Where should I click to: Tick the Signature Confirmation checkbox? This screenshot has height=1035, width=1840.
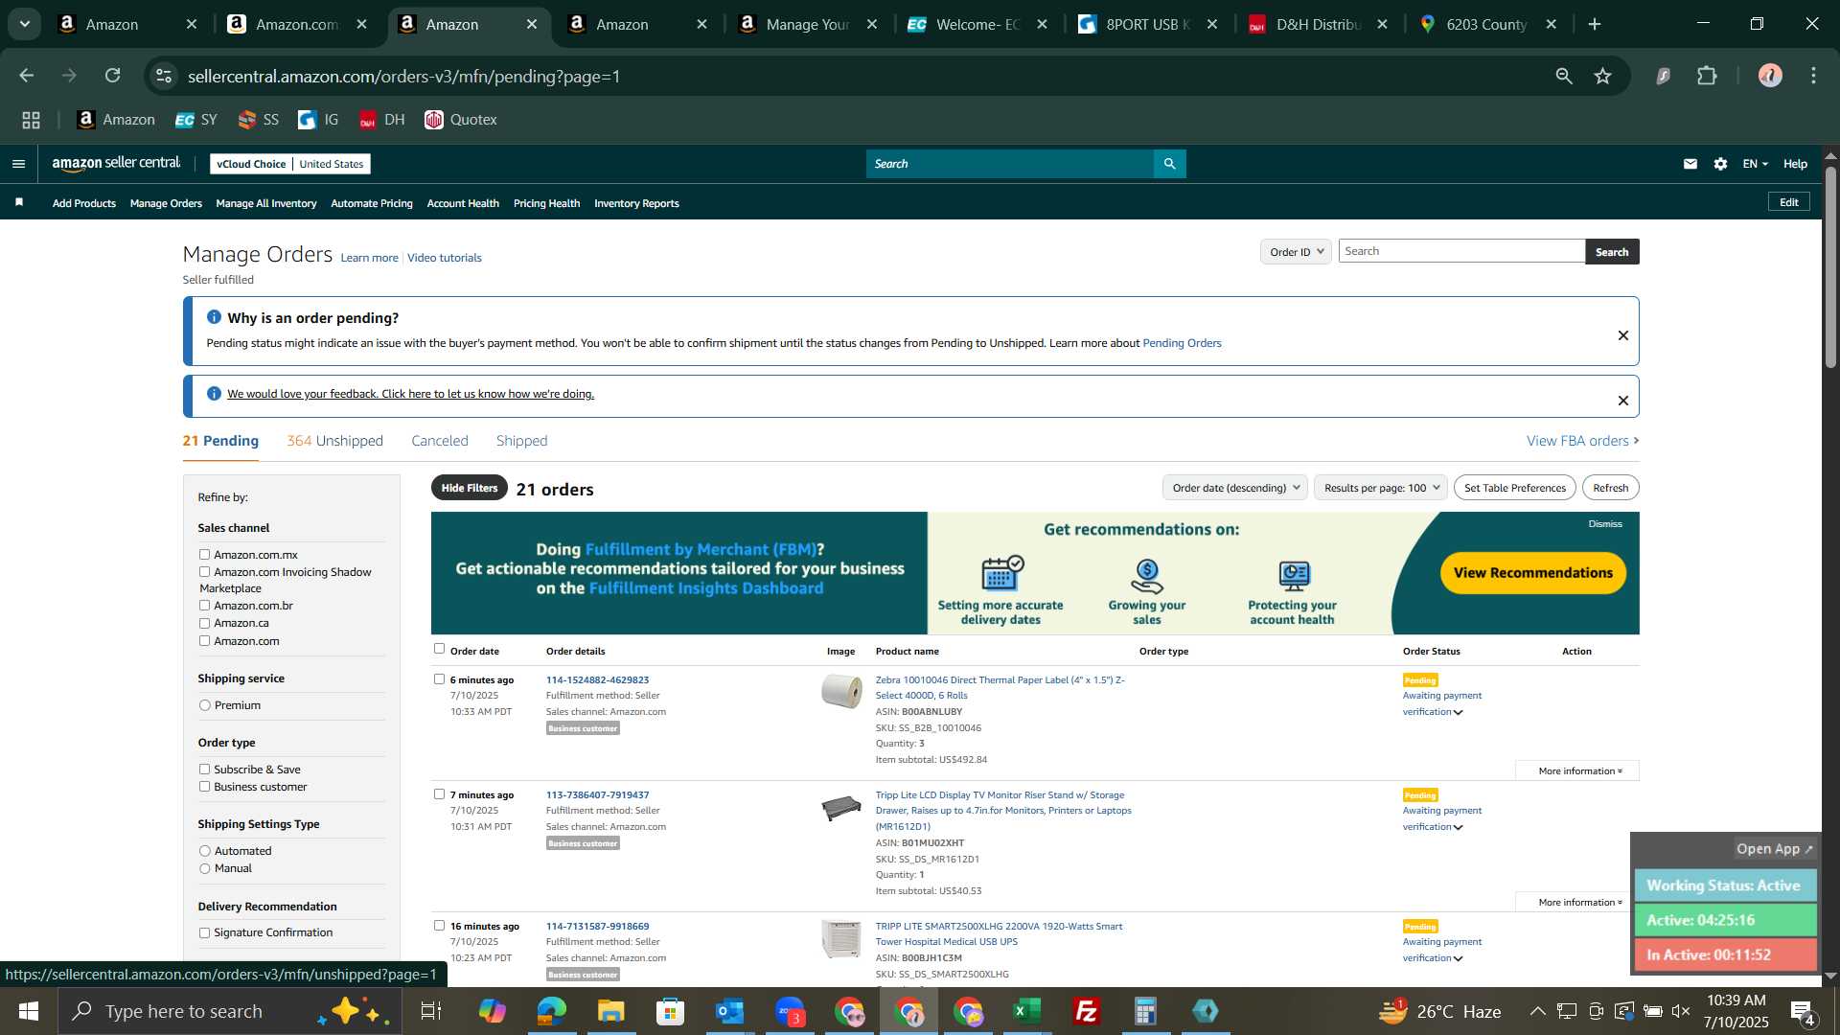204,932
